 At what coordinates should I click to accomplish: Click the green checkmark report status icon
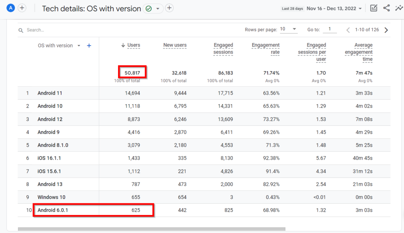(149, 9)
